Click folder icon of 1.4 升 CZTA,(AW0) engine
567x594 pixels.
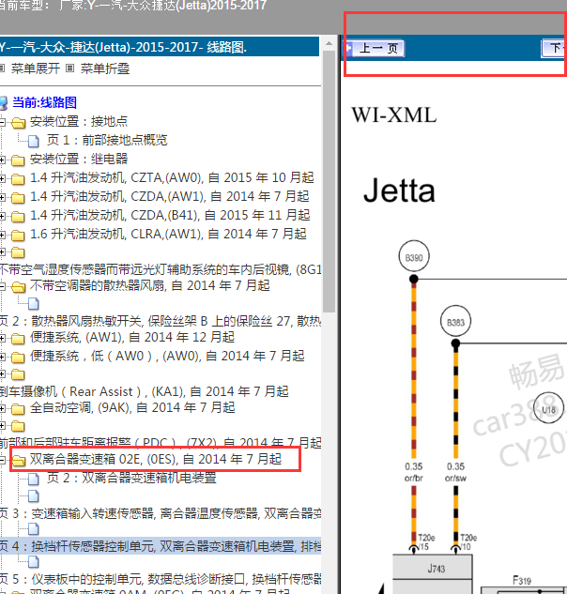(x=18, y=178)
